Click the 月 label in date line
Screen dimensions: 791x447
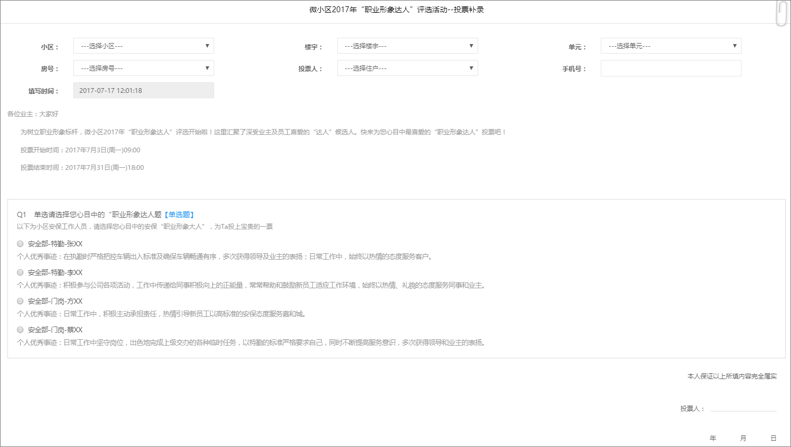[x=743, y=439]
